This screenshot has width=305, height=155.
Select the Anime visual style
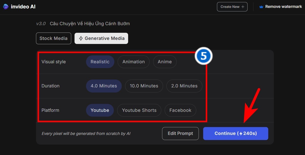(165, 62)
